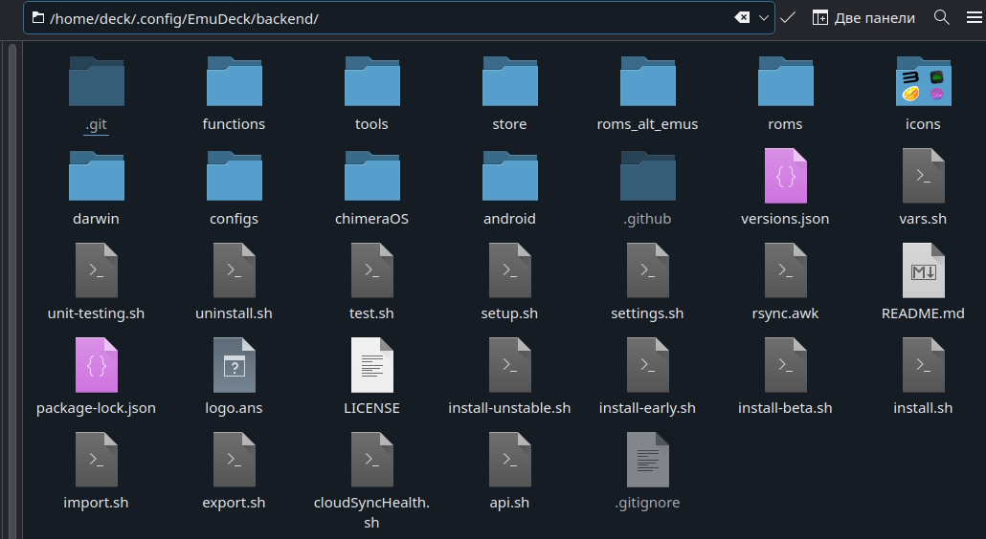This screenshot has height=539, width=986.
Task: Select the logo.ans file
Action: coord(234,365)
